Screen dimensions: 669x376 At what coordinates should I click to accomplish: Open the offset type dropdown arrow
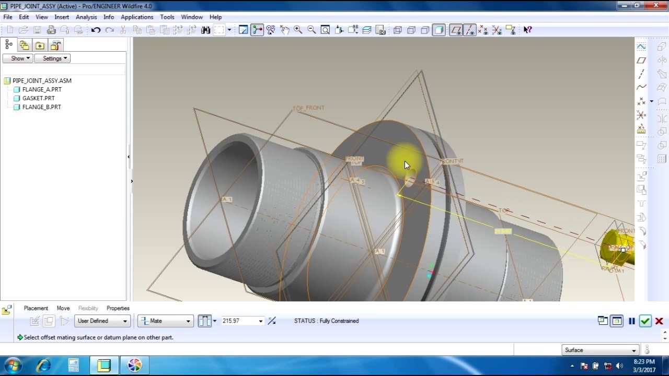(214, 321)
